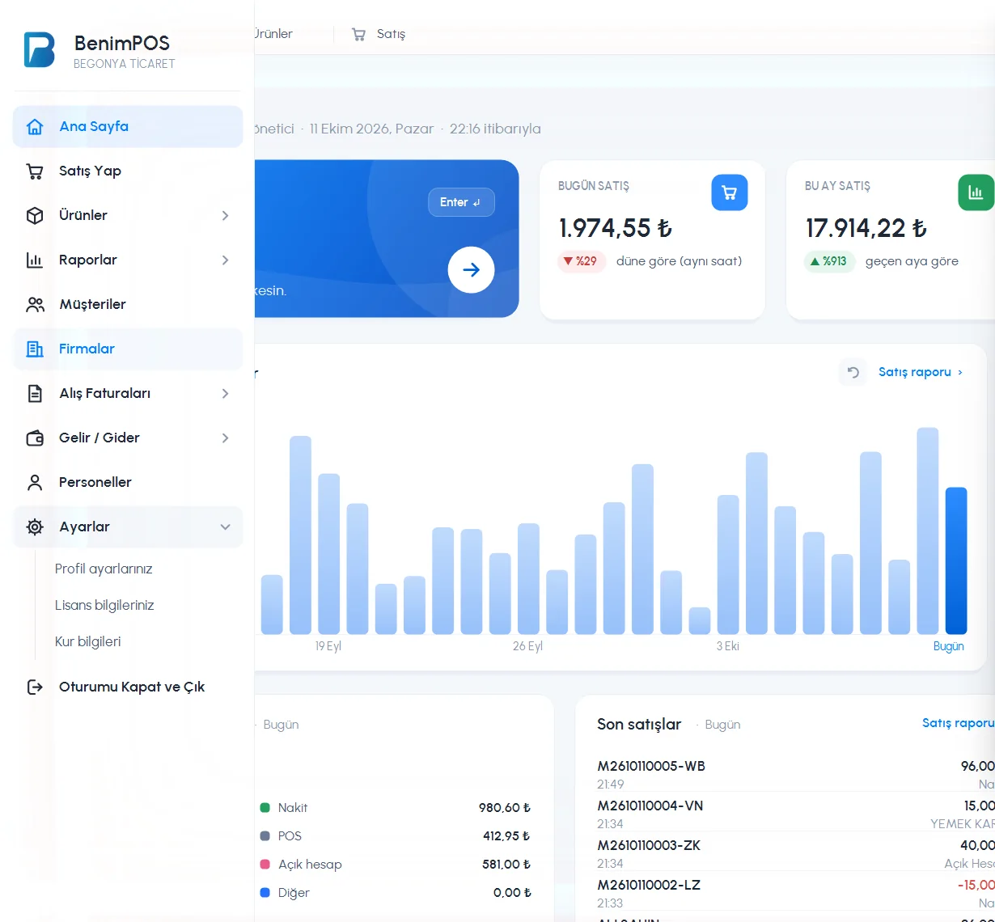Click the green chart icon on Bu Ay Satış card
This screenshot has height=922, width=995.
tap(976, 192)
